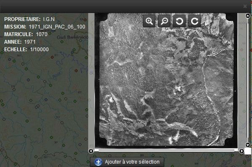The width and height of the screenshot is (252, 167).
Task: Click the blue plus icon beside Ajouter
Action: 98,162
